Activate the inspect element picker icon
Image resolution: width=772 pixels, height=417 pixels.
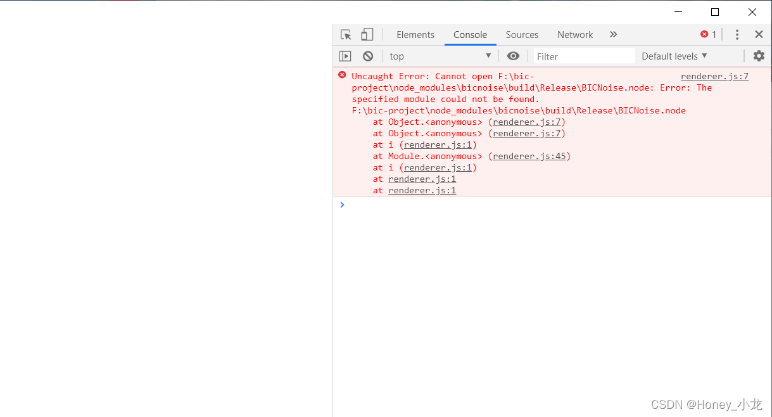pos(346,35)
